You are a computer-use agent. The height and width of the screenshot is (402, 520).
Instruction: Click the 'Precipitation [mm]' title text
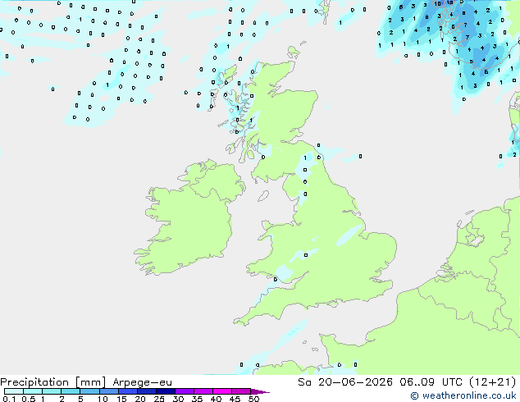(x=53, y=382)
